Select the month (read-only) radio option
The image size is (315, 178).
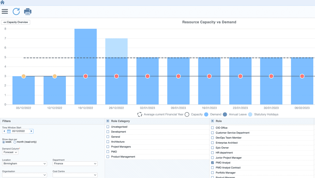[x=15, y=142]
